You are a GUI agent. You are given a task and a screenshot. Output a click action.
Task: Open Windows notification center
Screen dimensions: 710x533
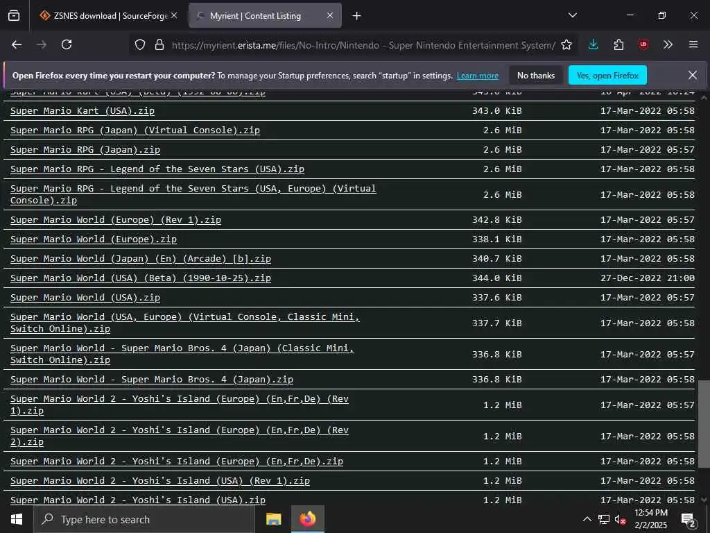tap(689, 519)
